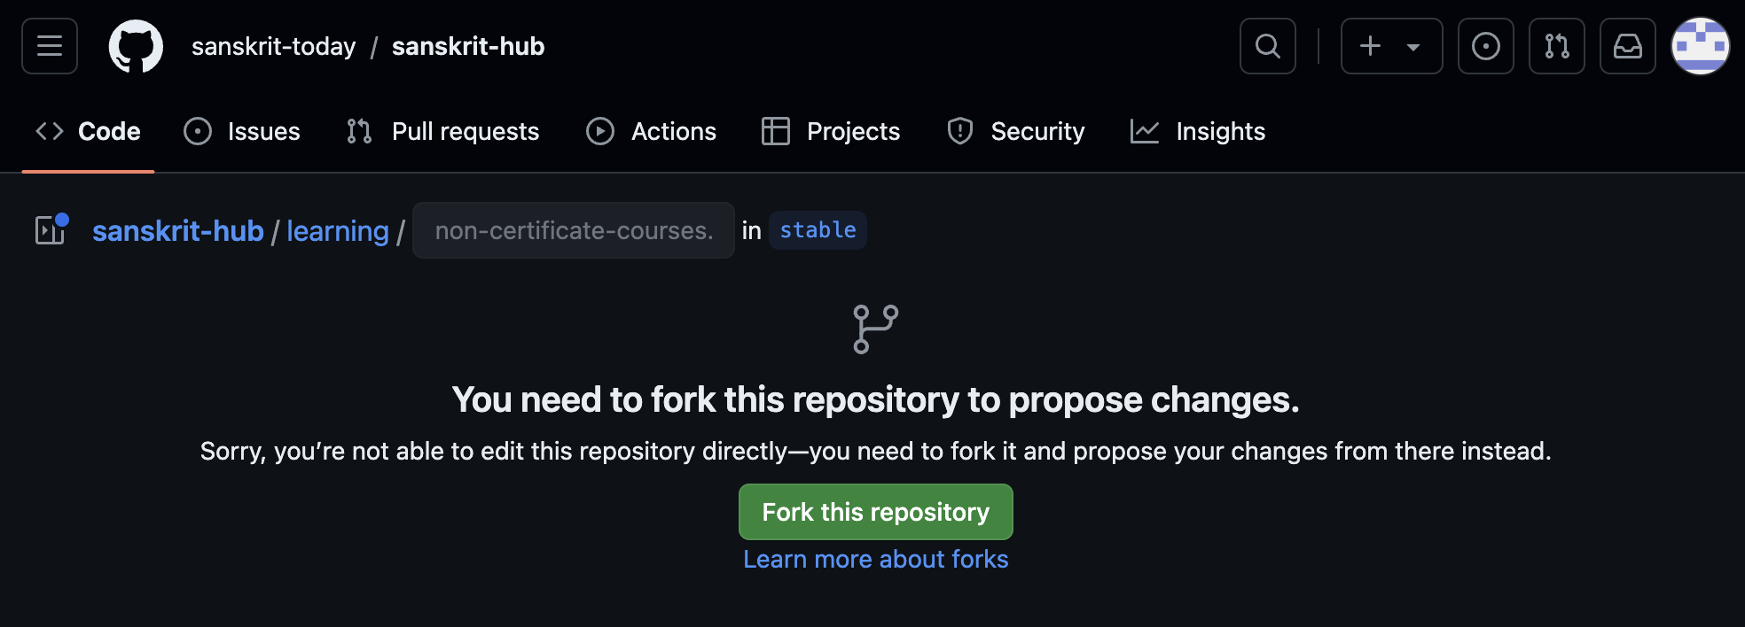Click the sanskrit-hub breadcrumb link
This screenshot has height=627, width=1745.
pos(178,231)
